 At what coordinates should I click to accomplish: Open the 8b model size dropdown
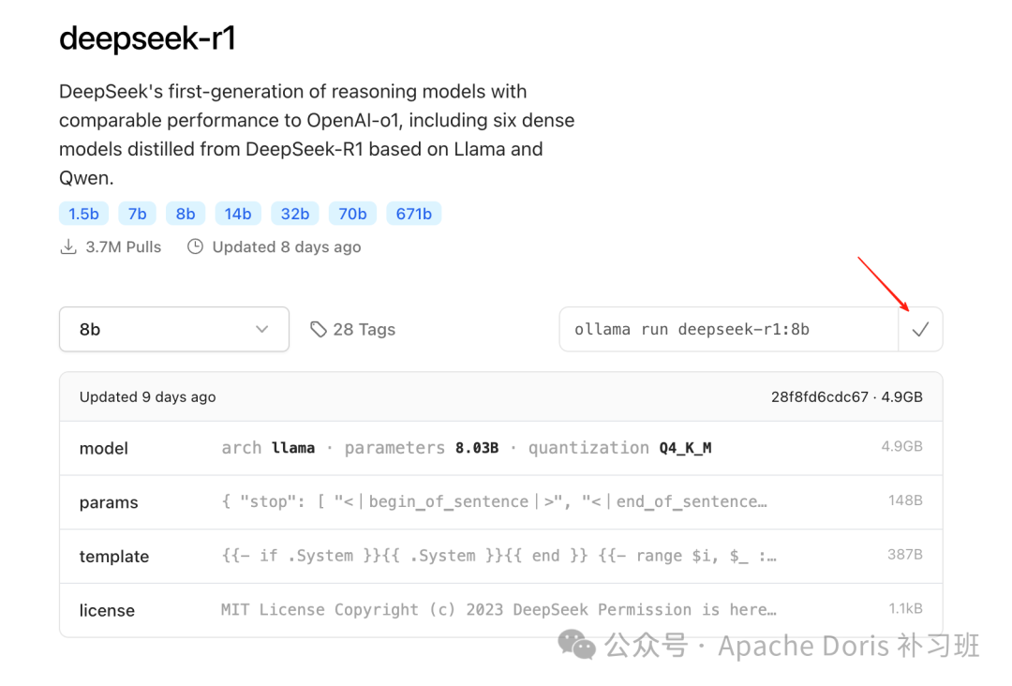[173, 329]
